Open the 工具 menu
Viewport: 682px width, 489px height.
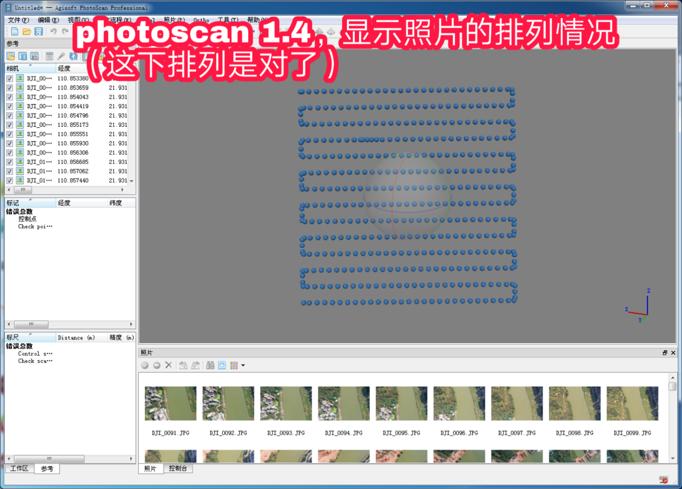(228, 20)
